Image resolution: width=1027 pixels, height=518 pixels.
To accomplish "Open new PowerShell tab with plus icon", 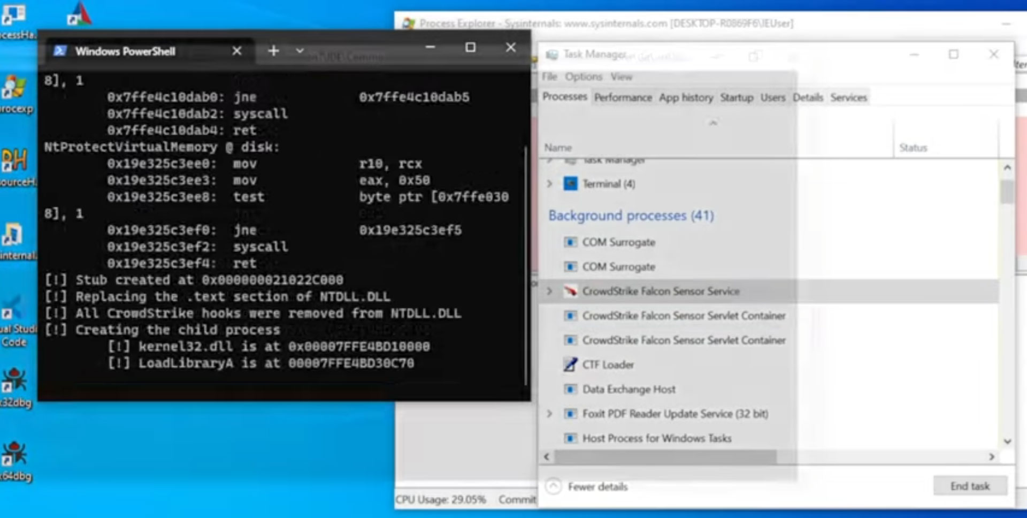I will pyautogui.click(x=273, y=51).
